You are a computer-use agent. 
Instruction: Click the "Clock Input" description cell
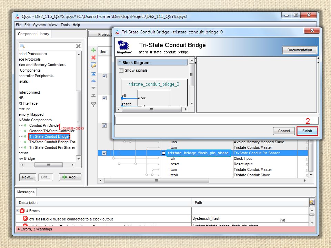pyautogui.click(x=243, y=158)
